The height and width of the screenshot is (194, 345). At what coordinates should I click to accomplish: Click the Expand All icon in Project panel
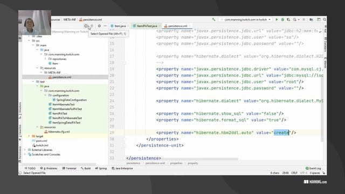click(92, 26)
